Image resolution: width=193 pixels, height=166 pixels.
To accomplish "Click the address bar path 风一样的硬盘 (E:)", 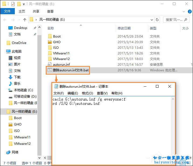I will (52, 20).
